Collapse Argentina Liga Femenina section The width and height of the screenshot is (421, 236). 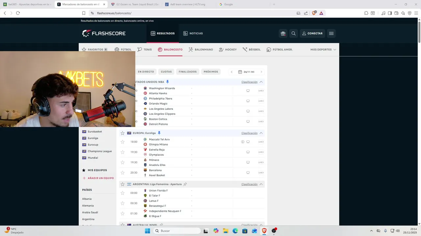point(261,184)
